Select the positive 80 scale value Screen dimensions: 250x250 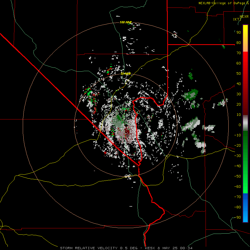(239, 43)
